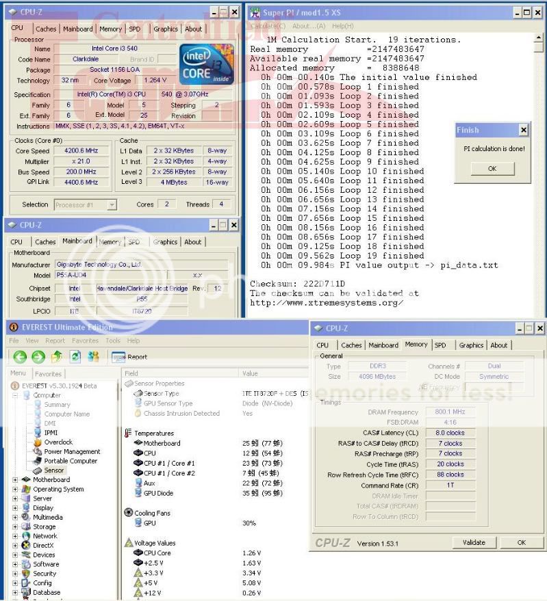Click the Server node icon
The image size is (547, 601).
tap(26, 498)
